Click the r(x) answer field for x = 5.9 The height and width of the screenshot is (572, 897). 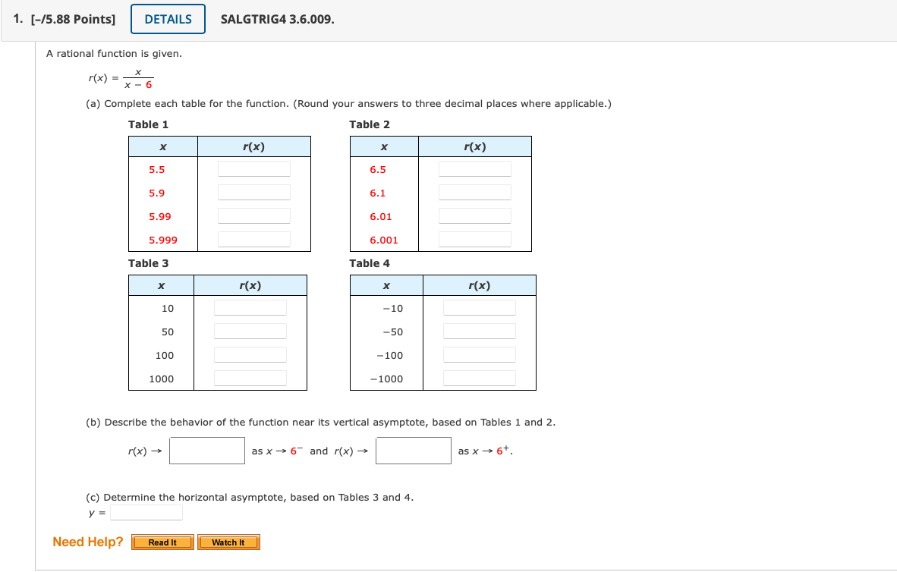253,192
